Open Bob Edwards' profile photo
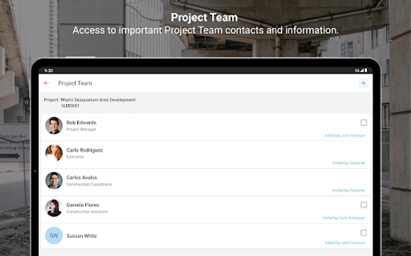Screen dimensions: 411x256 (54, 125)
